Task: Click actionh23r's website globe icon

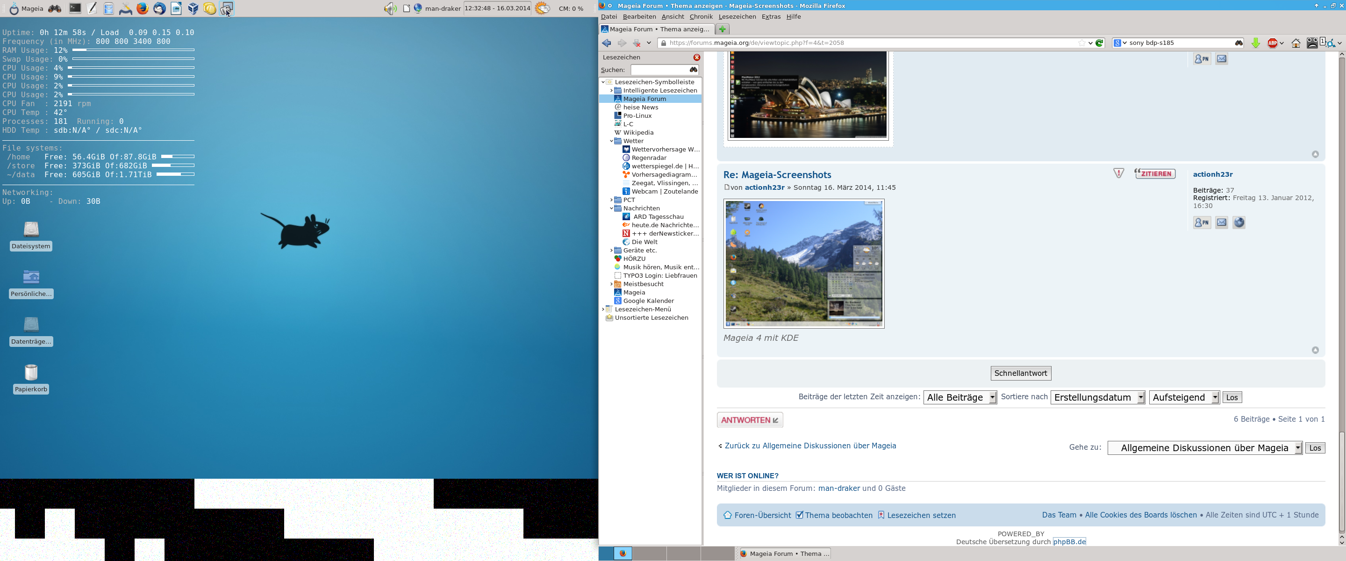Action: (1239, 222)
